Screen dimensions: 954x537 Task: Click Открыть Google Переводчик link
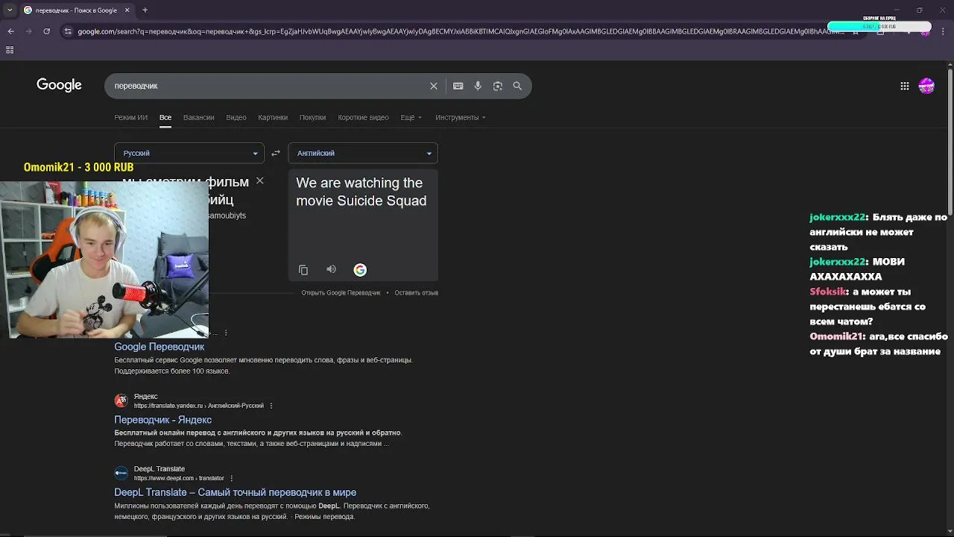[341, 292]
